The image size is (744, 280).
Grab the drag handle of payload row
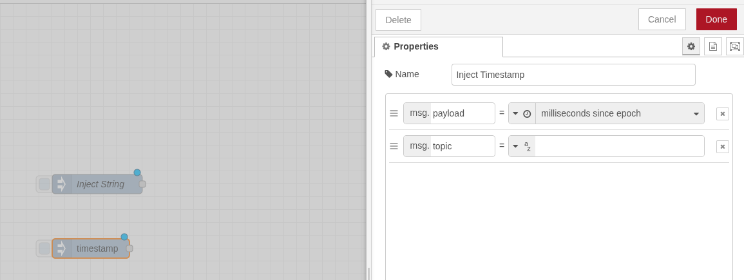(x=394, y=113)
